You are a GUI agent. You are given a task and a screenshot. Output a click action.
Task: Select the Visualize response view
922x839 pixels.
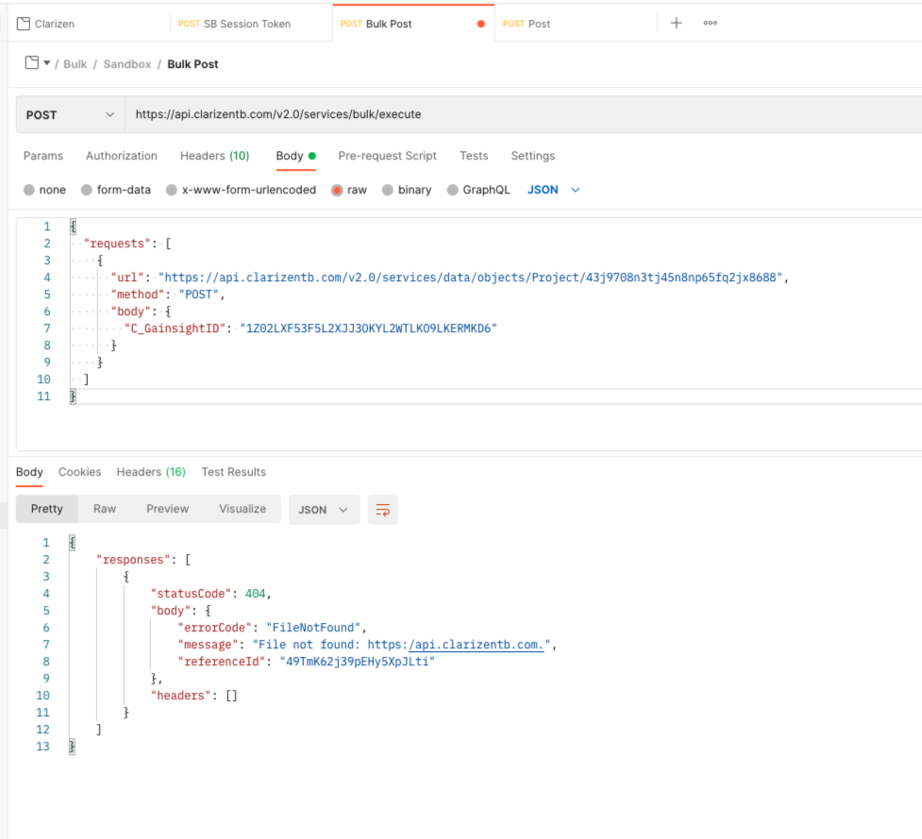click(x=243, y=510)
